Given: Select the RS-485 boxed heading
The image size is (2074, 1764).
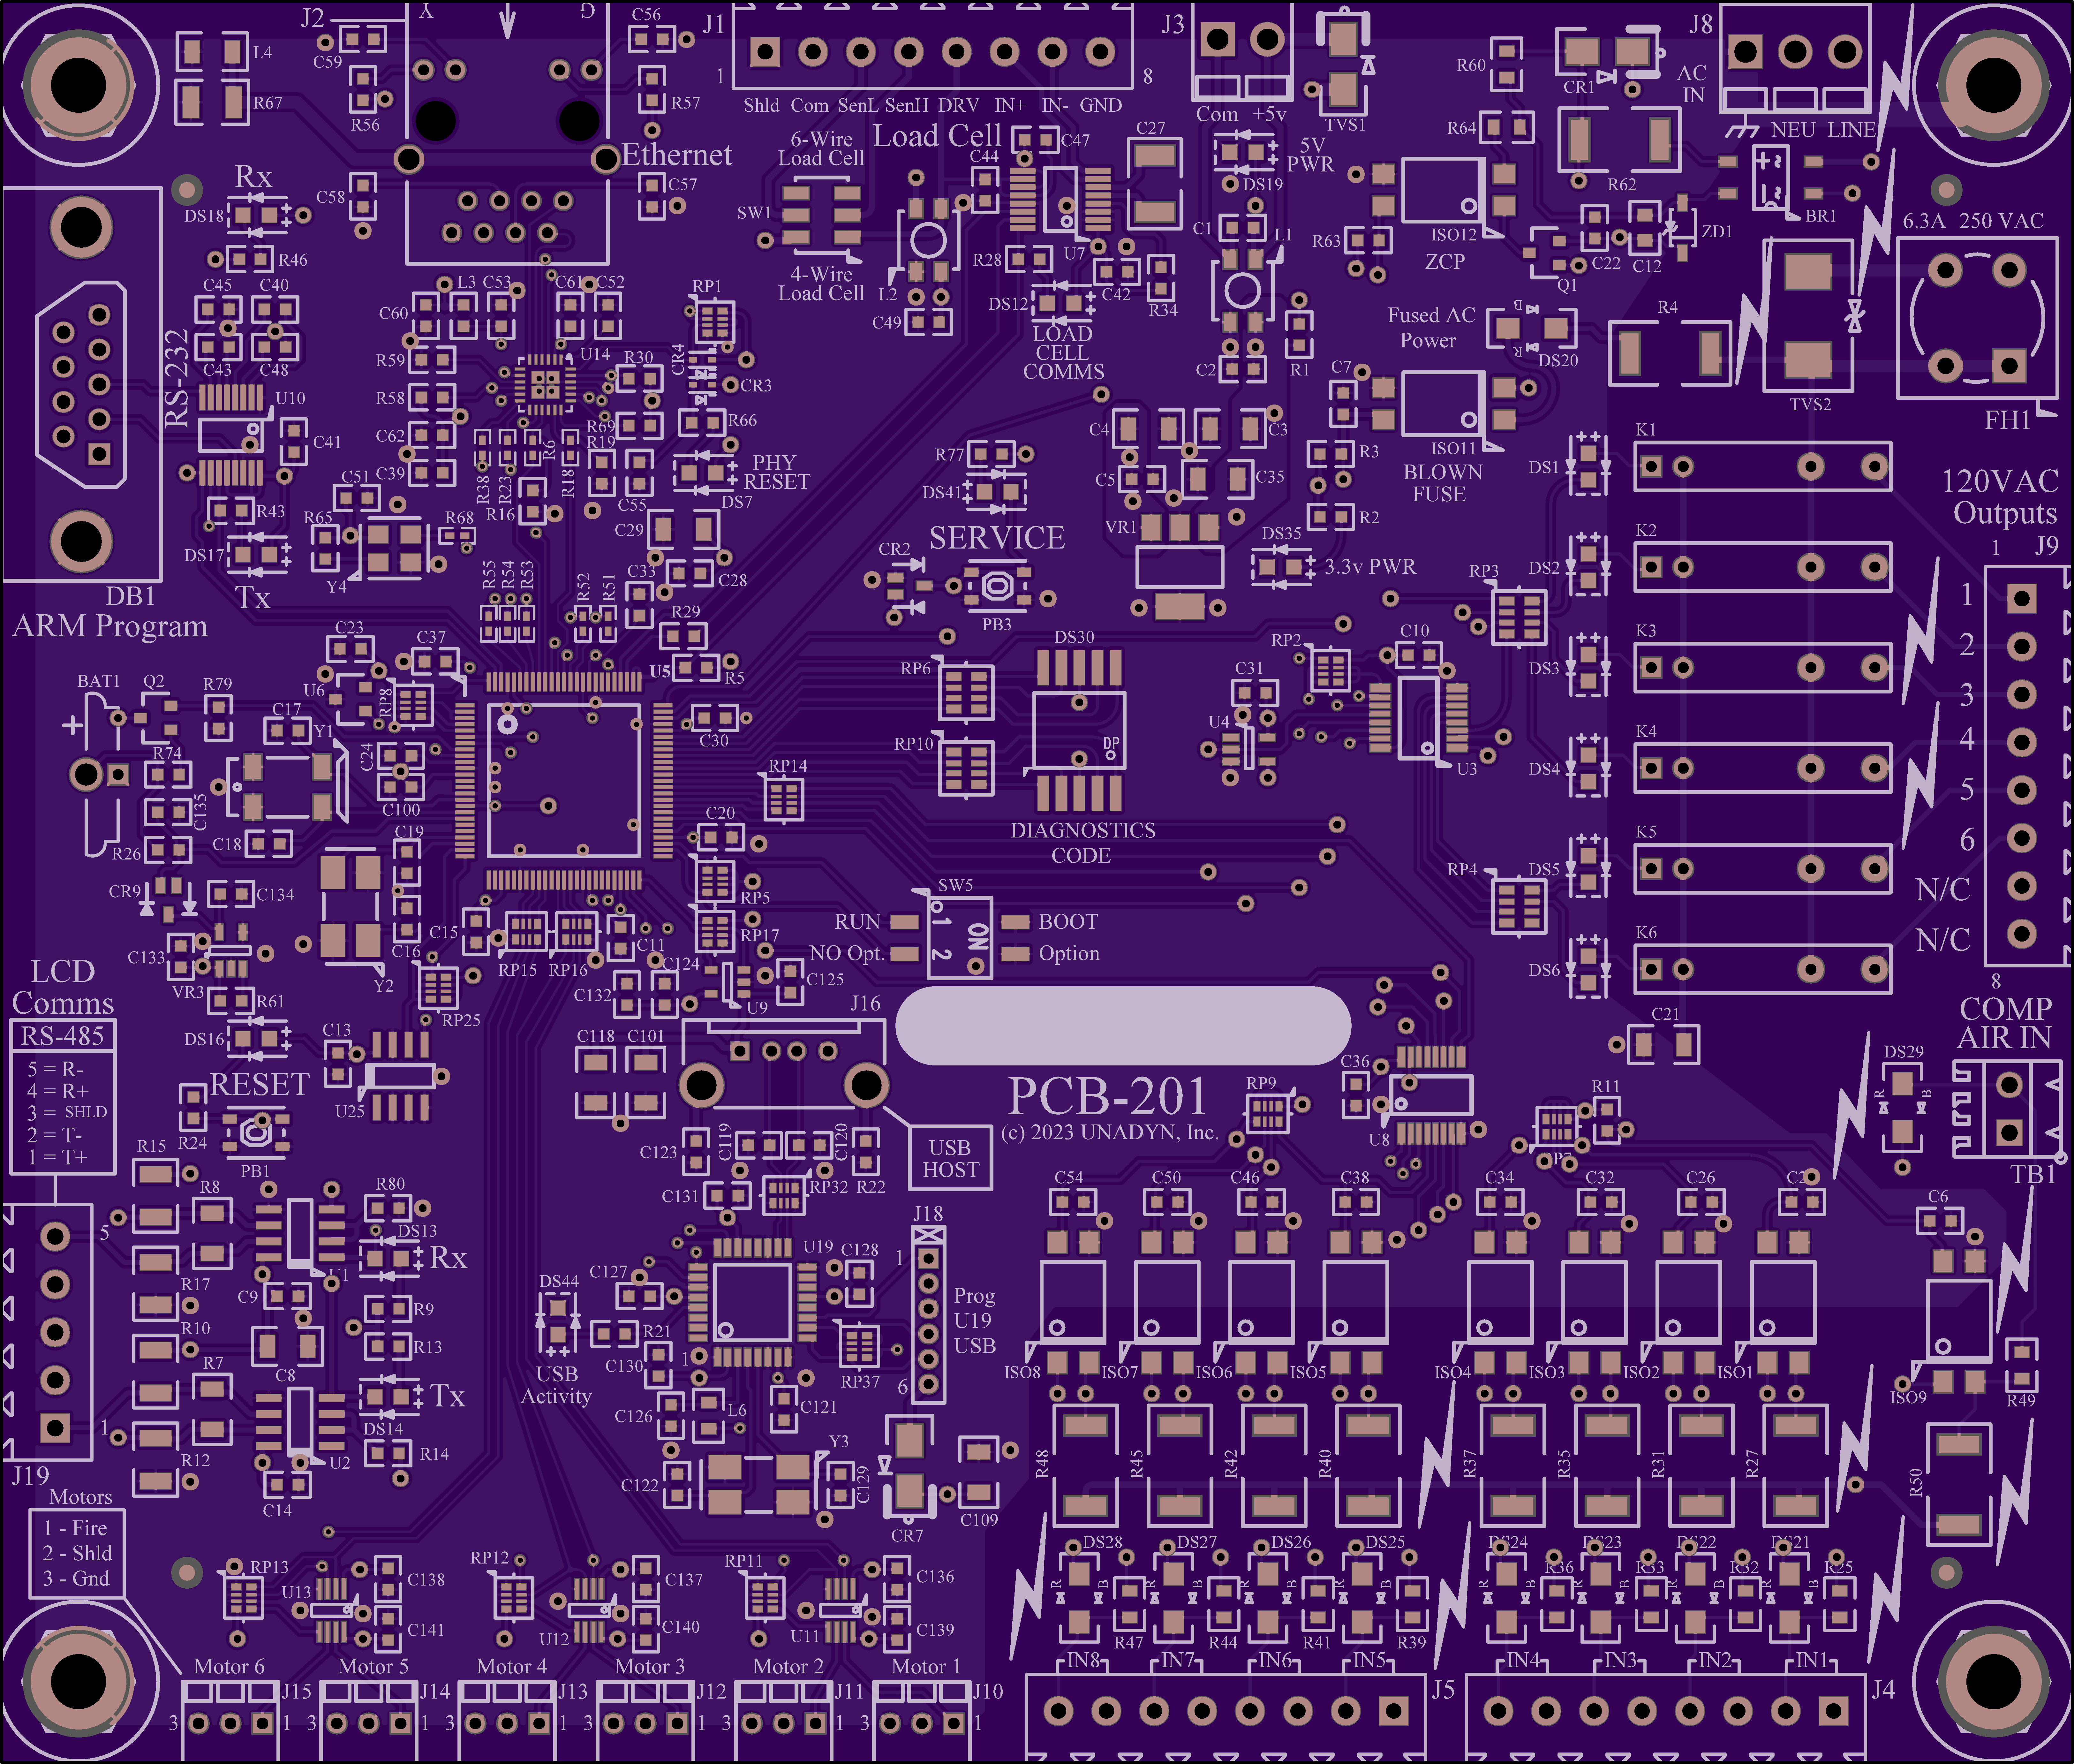Looking at the screenshot, I should point(63,1036).
